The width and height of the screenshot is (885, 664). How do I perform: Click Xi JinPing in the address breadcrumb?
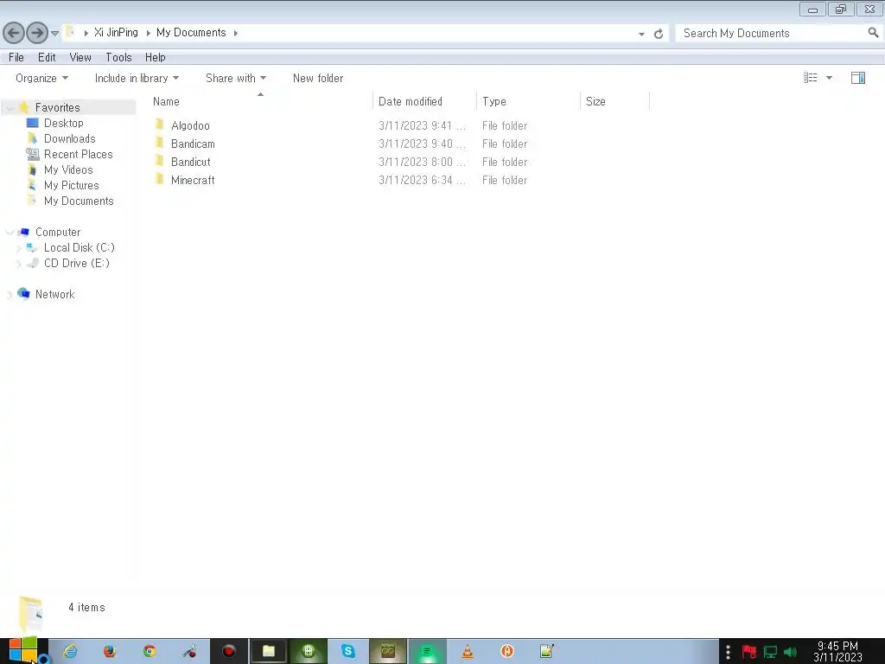pyautogui.click(x=117, y=33)
